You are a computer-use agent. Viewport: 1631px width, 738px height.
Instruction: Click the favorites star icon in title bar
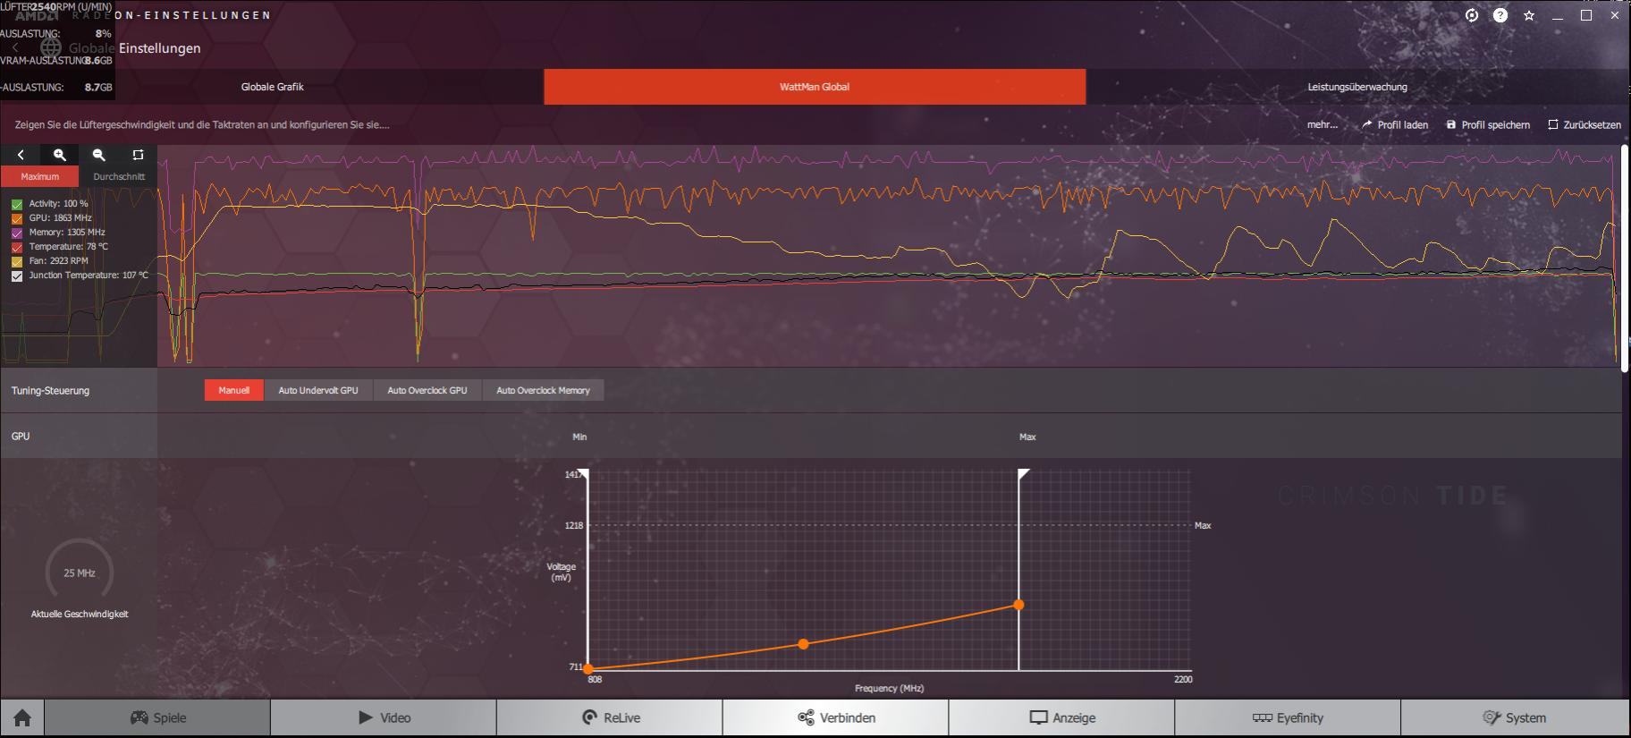point(1529,15)
